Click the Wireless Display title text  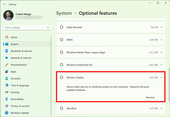point(75,78)
